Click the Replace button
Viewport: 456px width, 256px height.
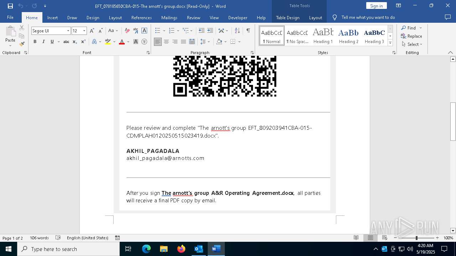click(x=411, y=36)
